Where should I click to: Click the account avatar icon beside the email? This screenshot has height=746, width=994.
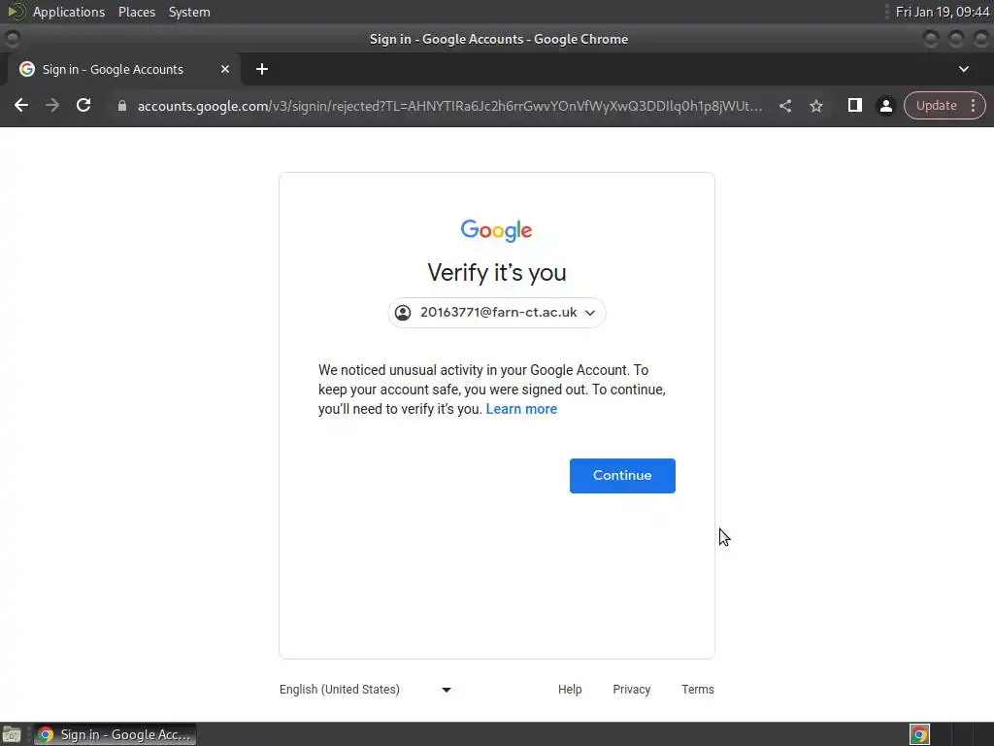click(403, 313)
